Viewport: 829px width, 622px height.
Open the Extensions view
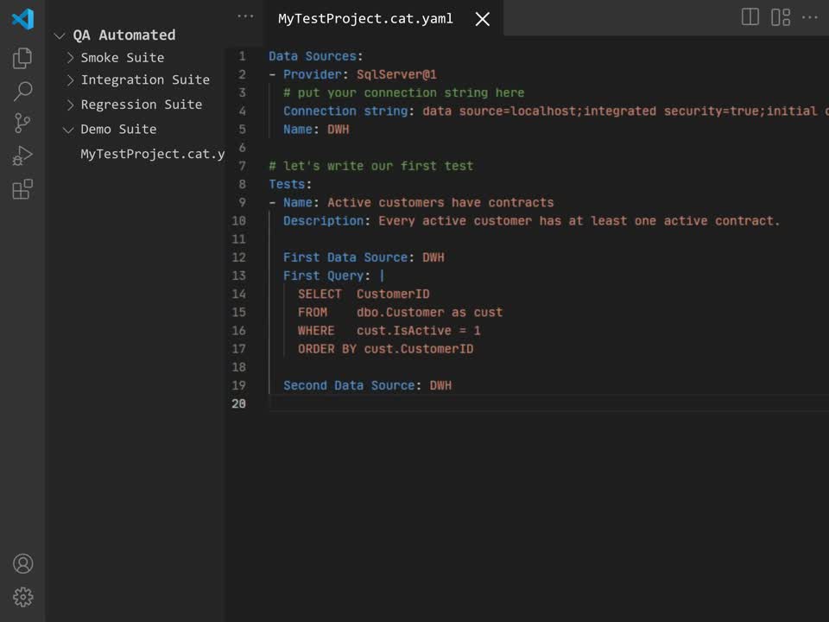click(22, 189)
